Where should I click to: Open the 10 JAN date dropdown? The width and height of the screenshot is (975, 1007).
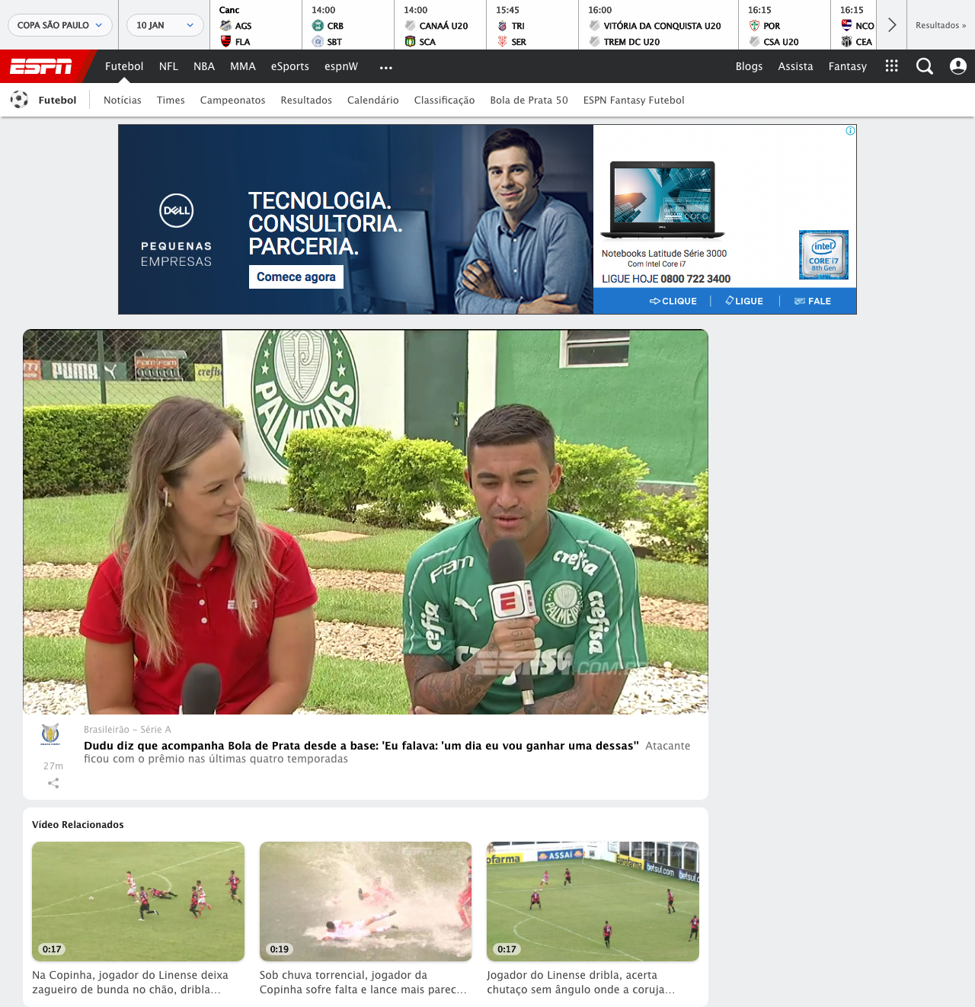tap(165, 25)
